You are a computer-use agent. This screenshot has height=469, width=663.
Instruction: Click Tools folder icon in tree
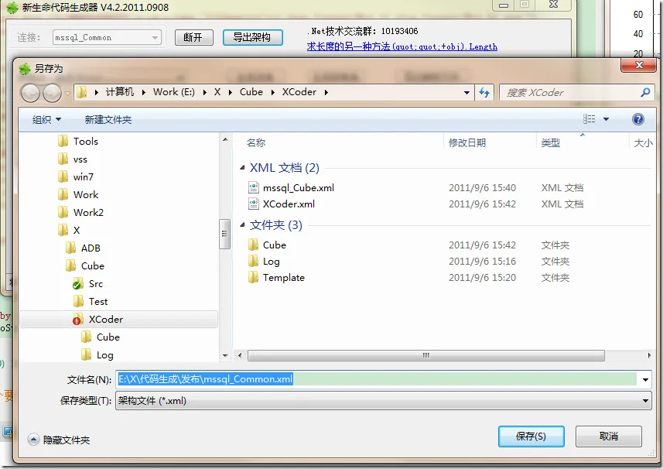click(x=63, y=141)
